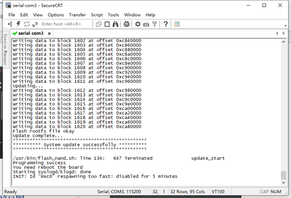The height and width of the screenshot is (198, 291).
Task: Open the File menu
Action: coord(12,15)
